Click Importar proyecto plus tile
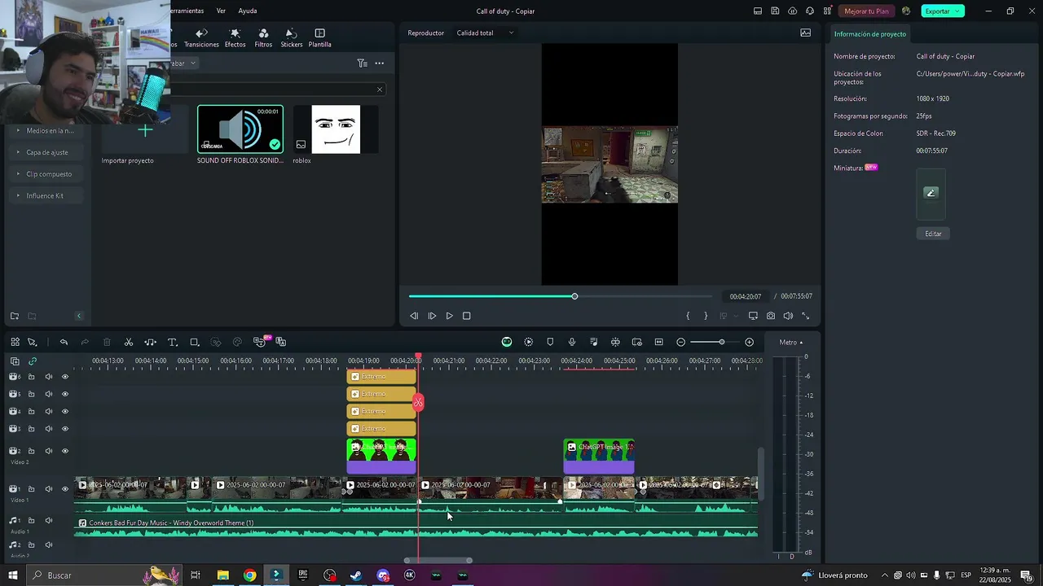The image size is (1043, 586). 145,130
